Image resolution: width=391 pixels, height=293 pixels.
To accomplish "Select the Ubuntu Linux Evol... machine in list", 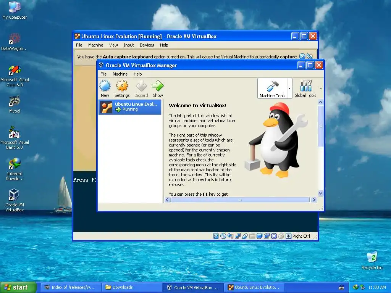I will click(130, 107).
